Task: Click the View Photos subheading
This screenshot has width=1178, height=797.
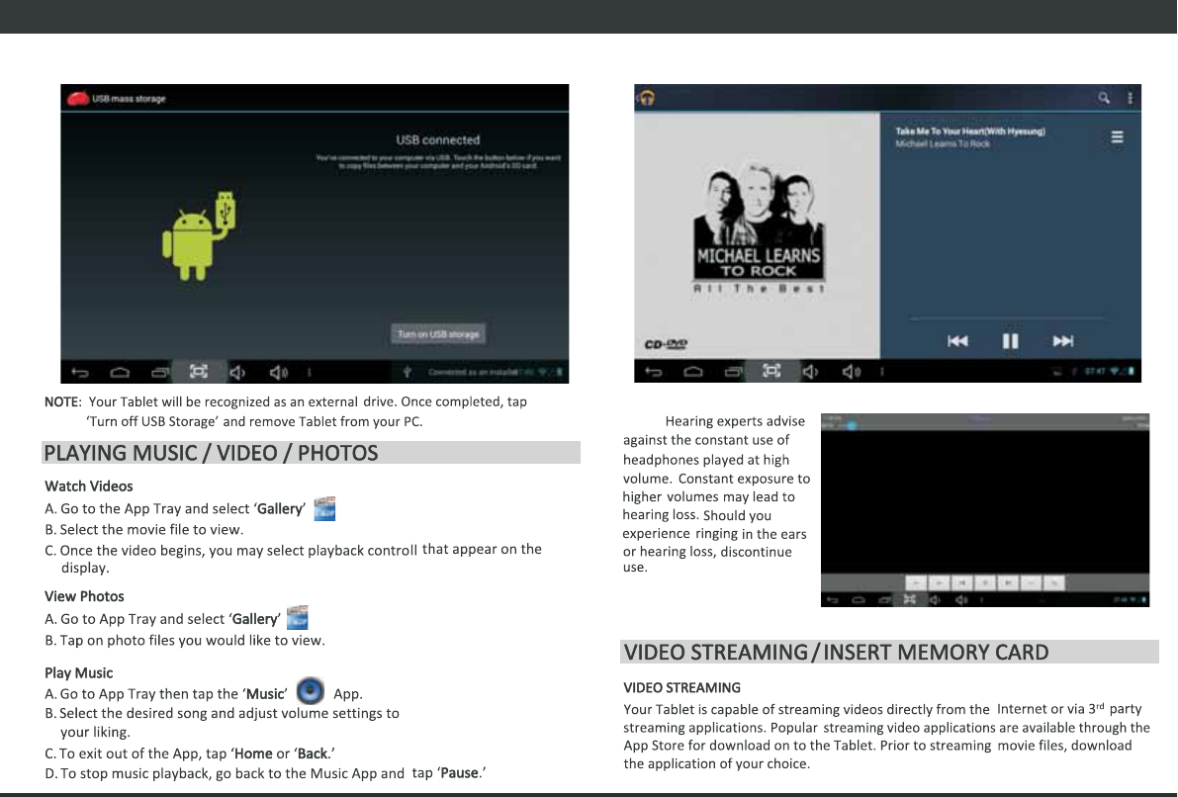Action: pos(84,596)
